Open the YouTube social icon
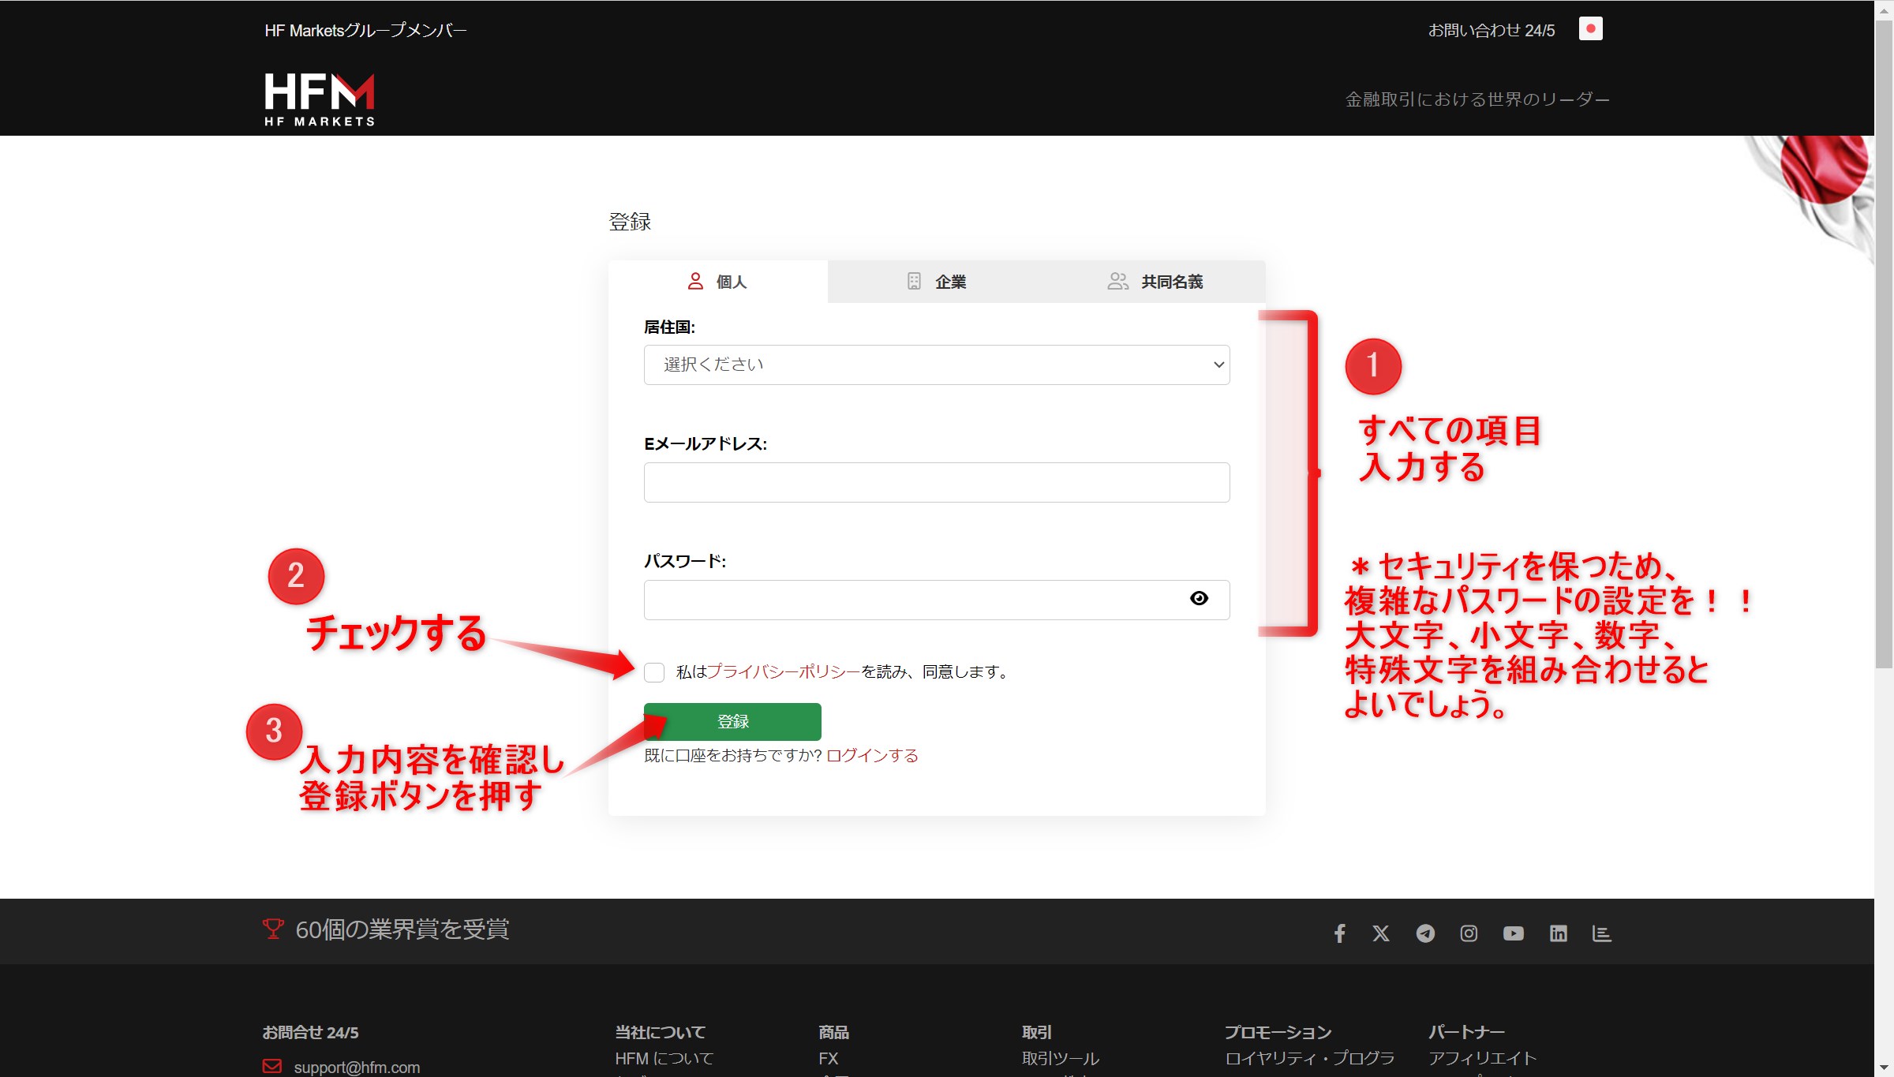 pos(1513,933)
